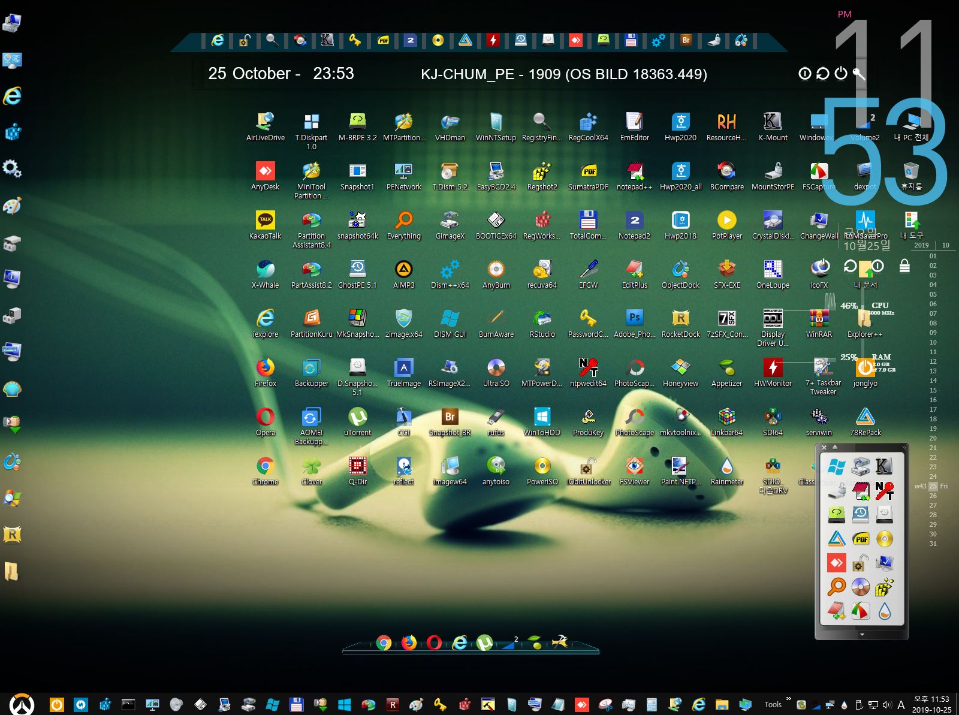Launch uTorrent desktop shortcut

click(x=357, y=421)
